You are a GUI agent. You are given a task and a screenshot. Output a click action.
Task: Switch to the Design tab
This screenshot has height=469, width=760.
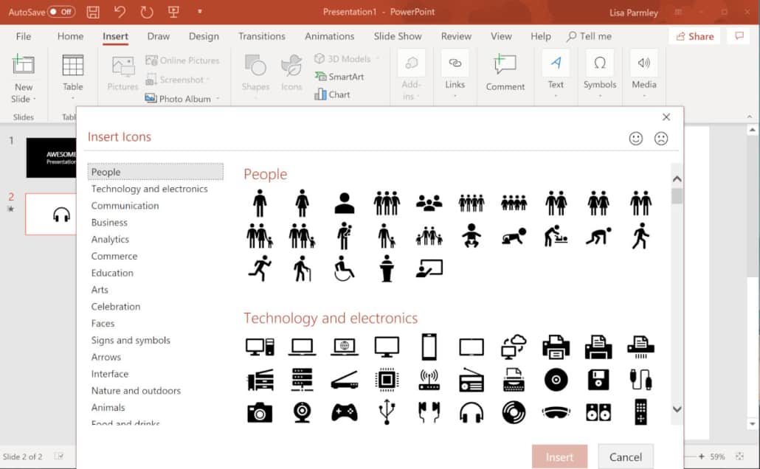204,35
